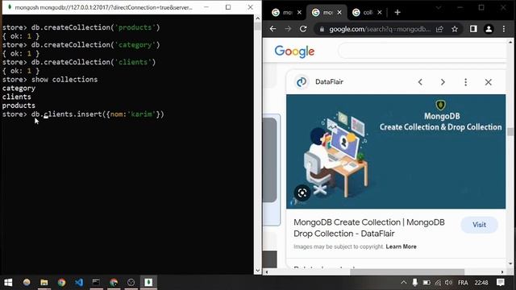This screenshot has width=516, height=290.
Task: Show next image in preview panel
Action: 443,82
